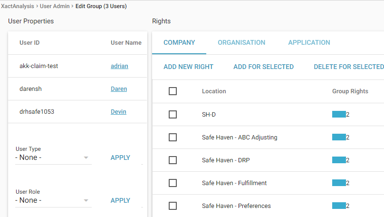Open the Application tab
The width and height of the screenshot is (384, 217).
309,42
